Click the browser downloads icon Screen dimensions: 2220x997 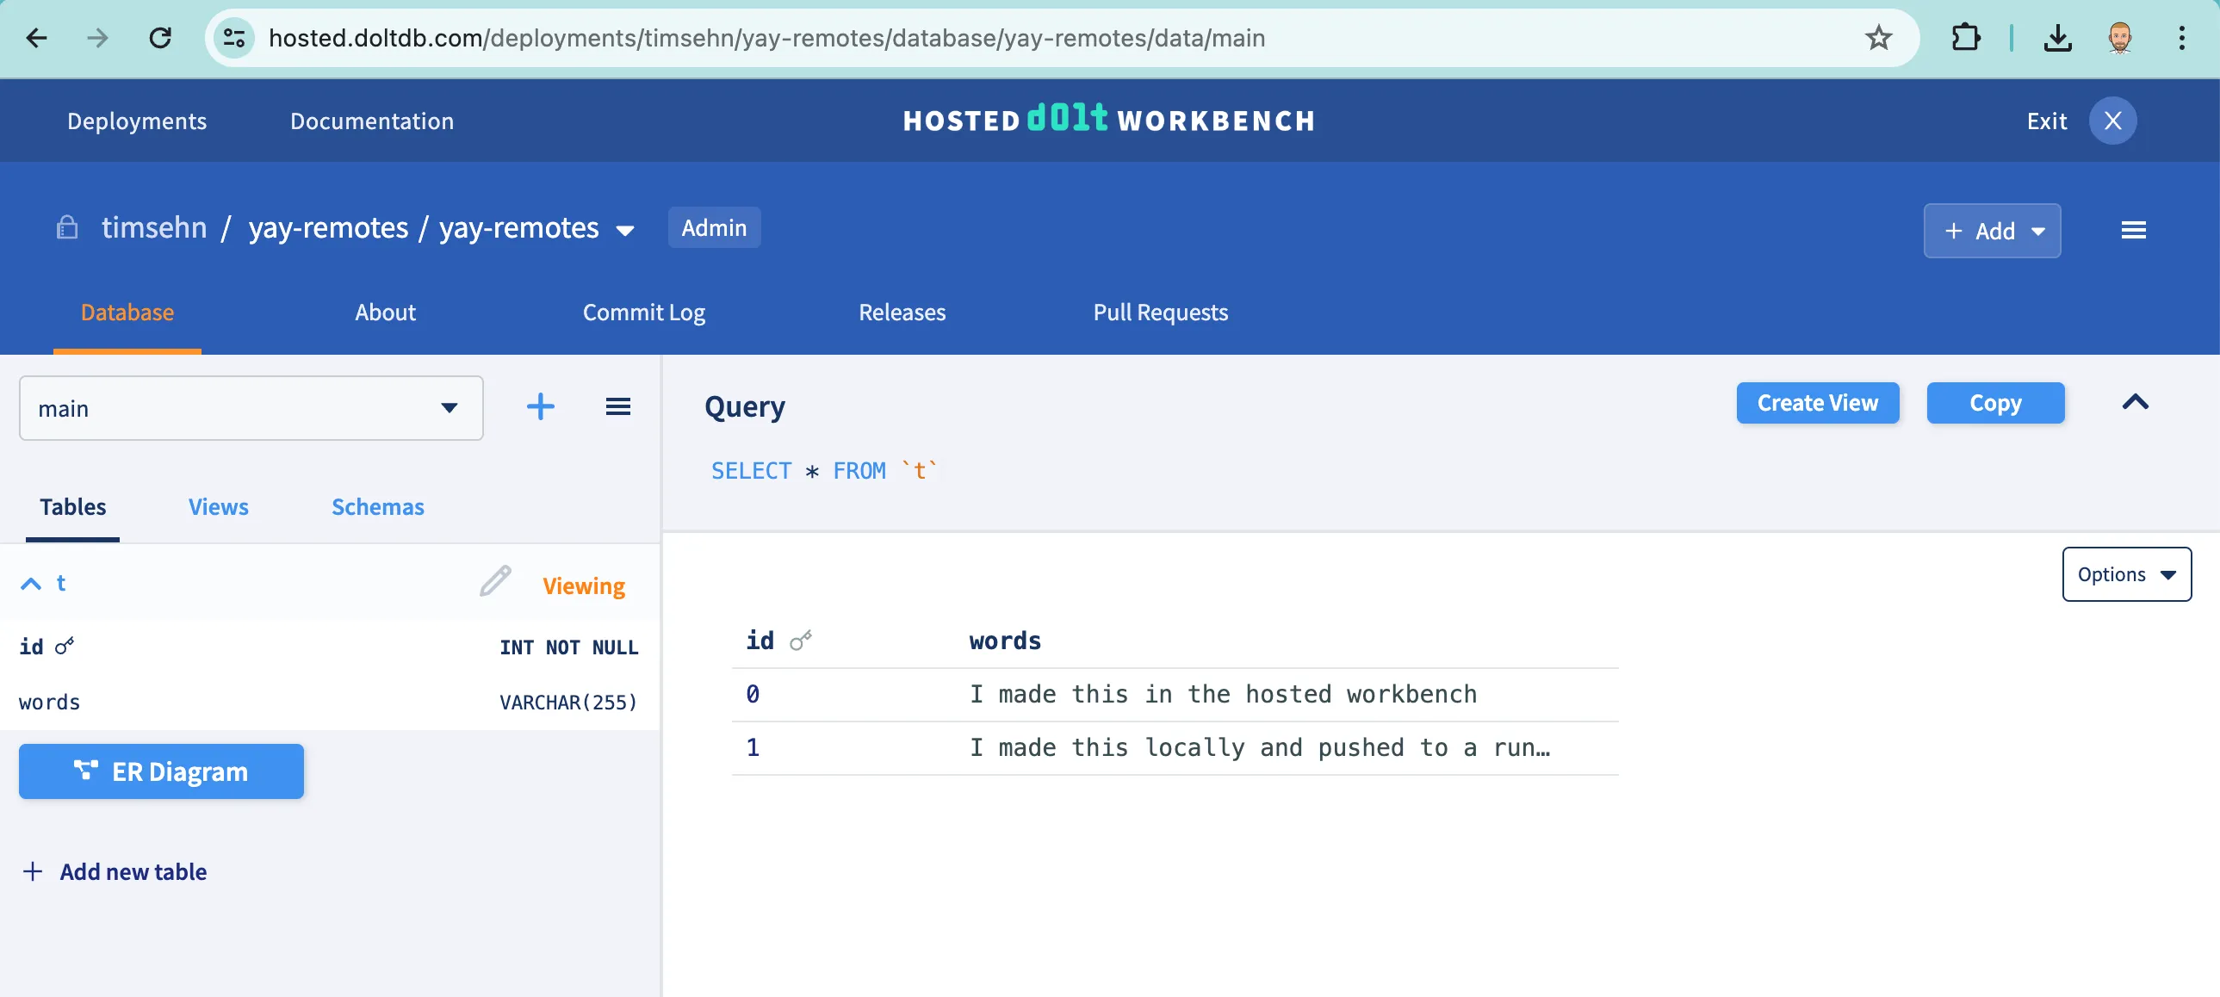coord(2057,38)
